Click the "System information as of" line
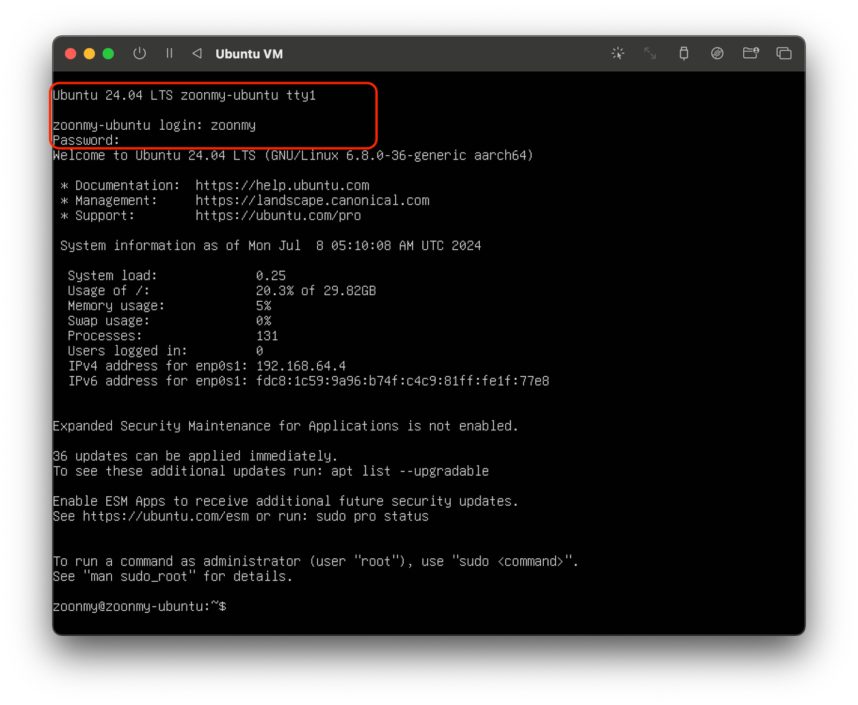The height and width of the screenshot is (705, 858). [271, 246]
